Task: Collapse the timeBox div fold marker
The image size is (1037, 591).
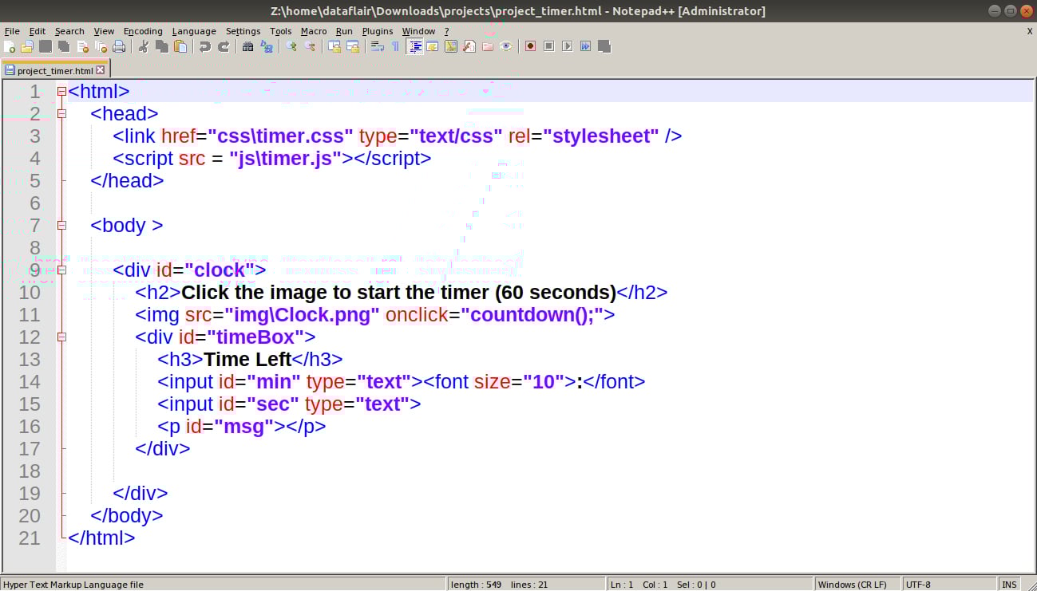Action: click(x=61, y=337)
